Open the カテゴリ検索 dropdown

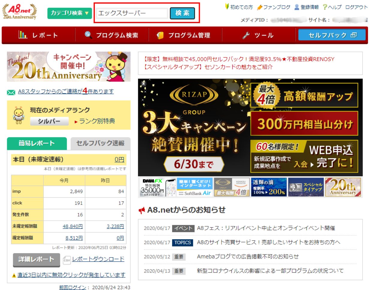tap(70, 13)
